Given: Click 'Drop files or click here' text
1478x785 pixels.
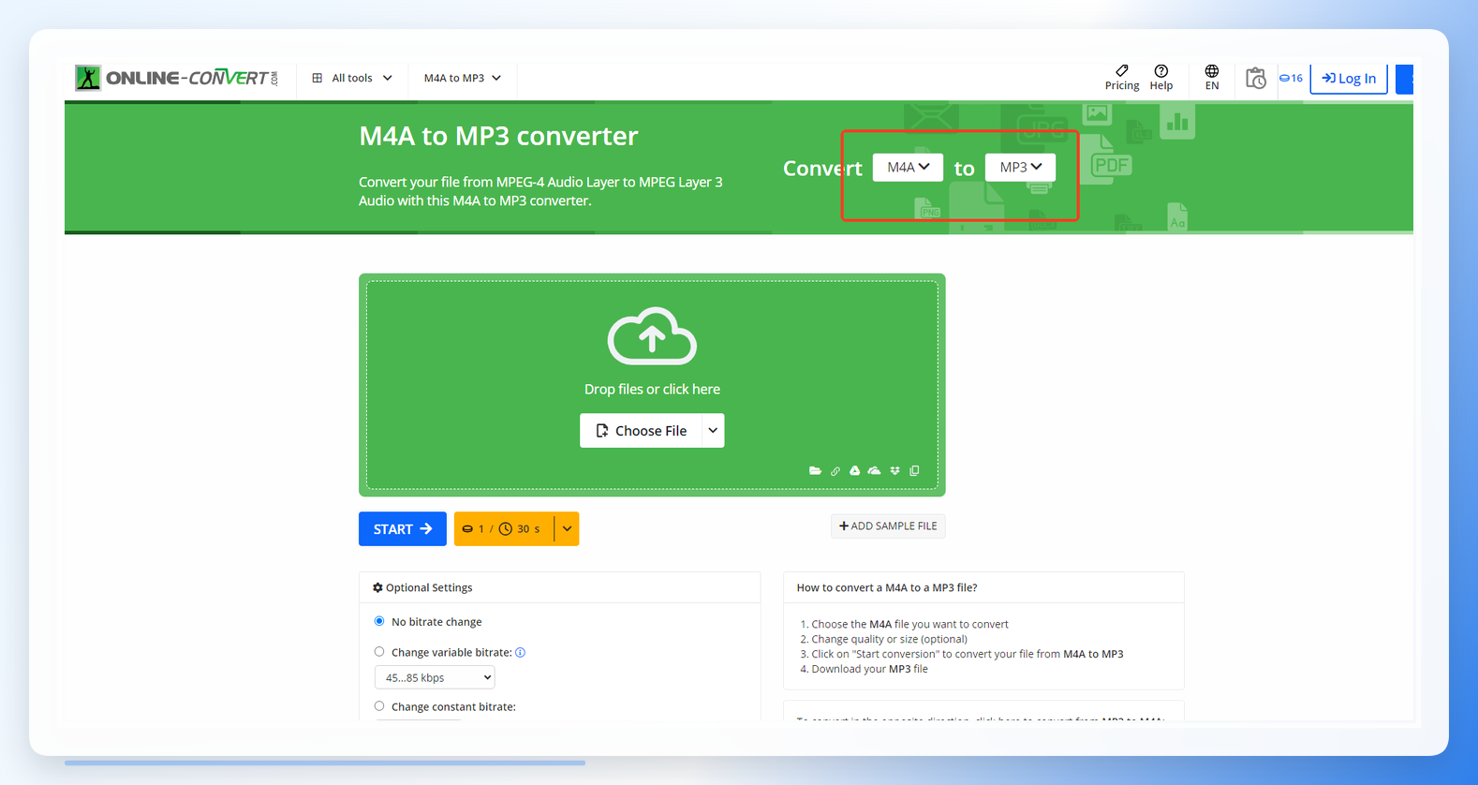Looking at the screenshot, I should [x=652, y=389].
